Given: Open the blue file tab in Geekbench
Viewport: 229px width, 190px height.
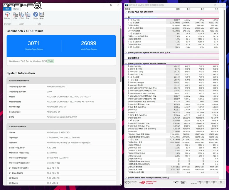Looking at the screenshot, I should click(x=7, y=9).
